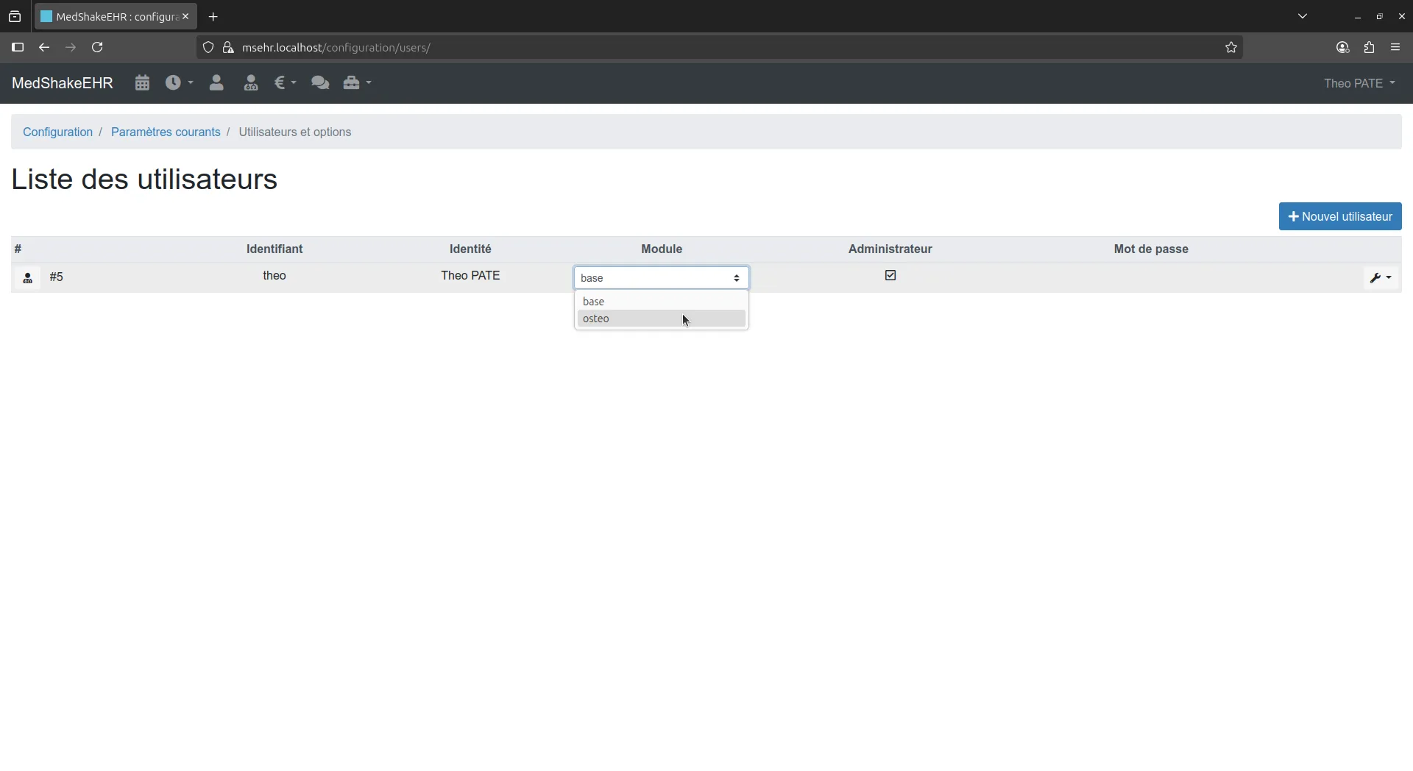Toggle the Administrateur checkbox for Theo PATE
This screenshot has width=1413, height=771.
point(890,275)
